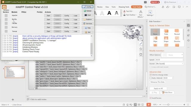Click Apply to All
This screenshot has width=191, height=107.
(x=158, y=89)
